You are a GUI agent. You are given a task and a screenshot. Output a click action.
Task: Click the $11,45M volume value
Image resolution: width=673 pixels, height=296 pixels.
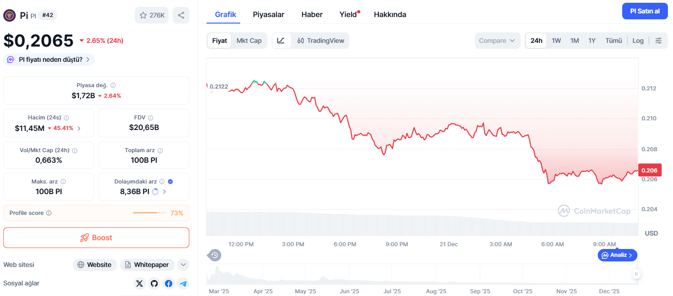pyautogui.click(x=30, y=128)
